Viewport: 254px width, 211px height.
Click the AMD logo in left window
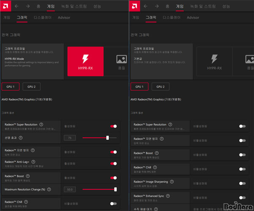click(6, 6)
